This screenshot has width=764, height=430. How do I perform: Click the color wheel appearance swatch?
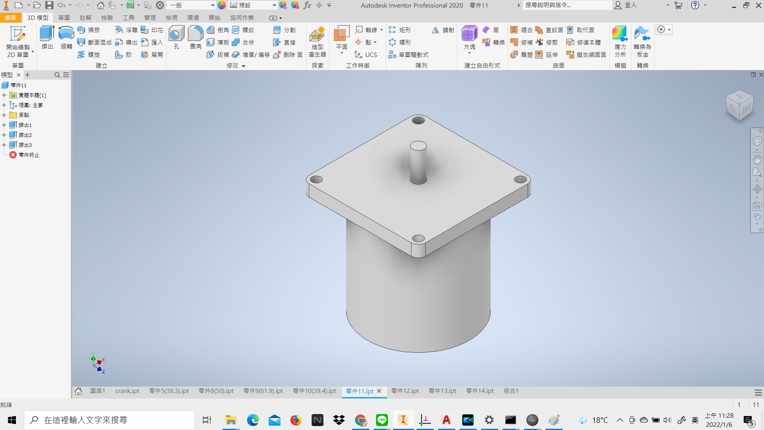coord(222,5)
